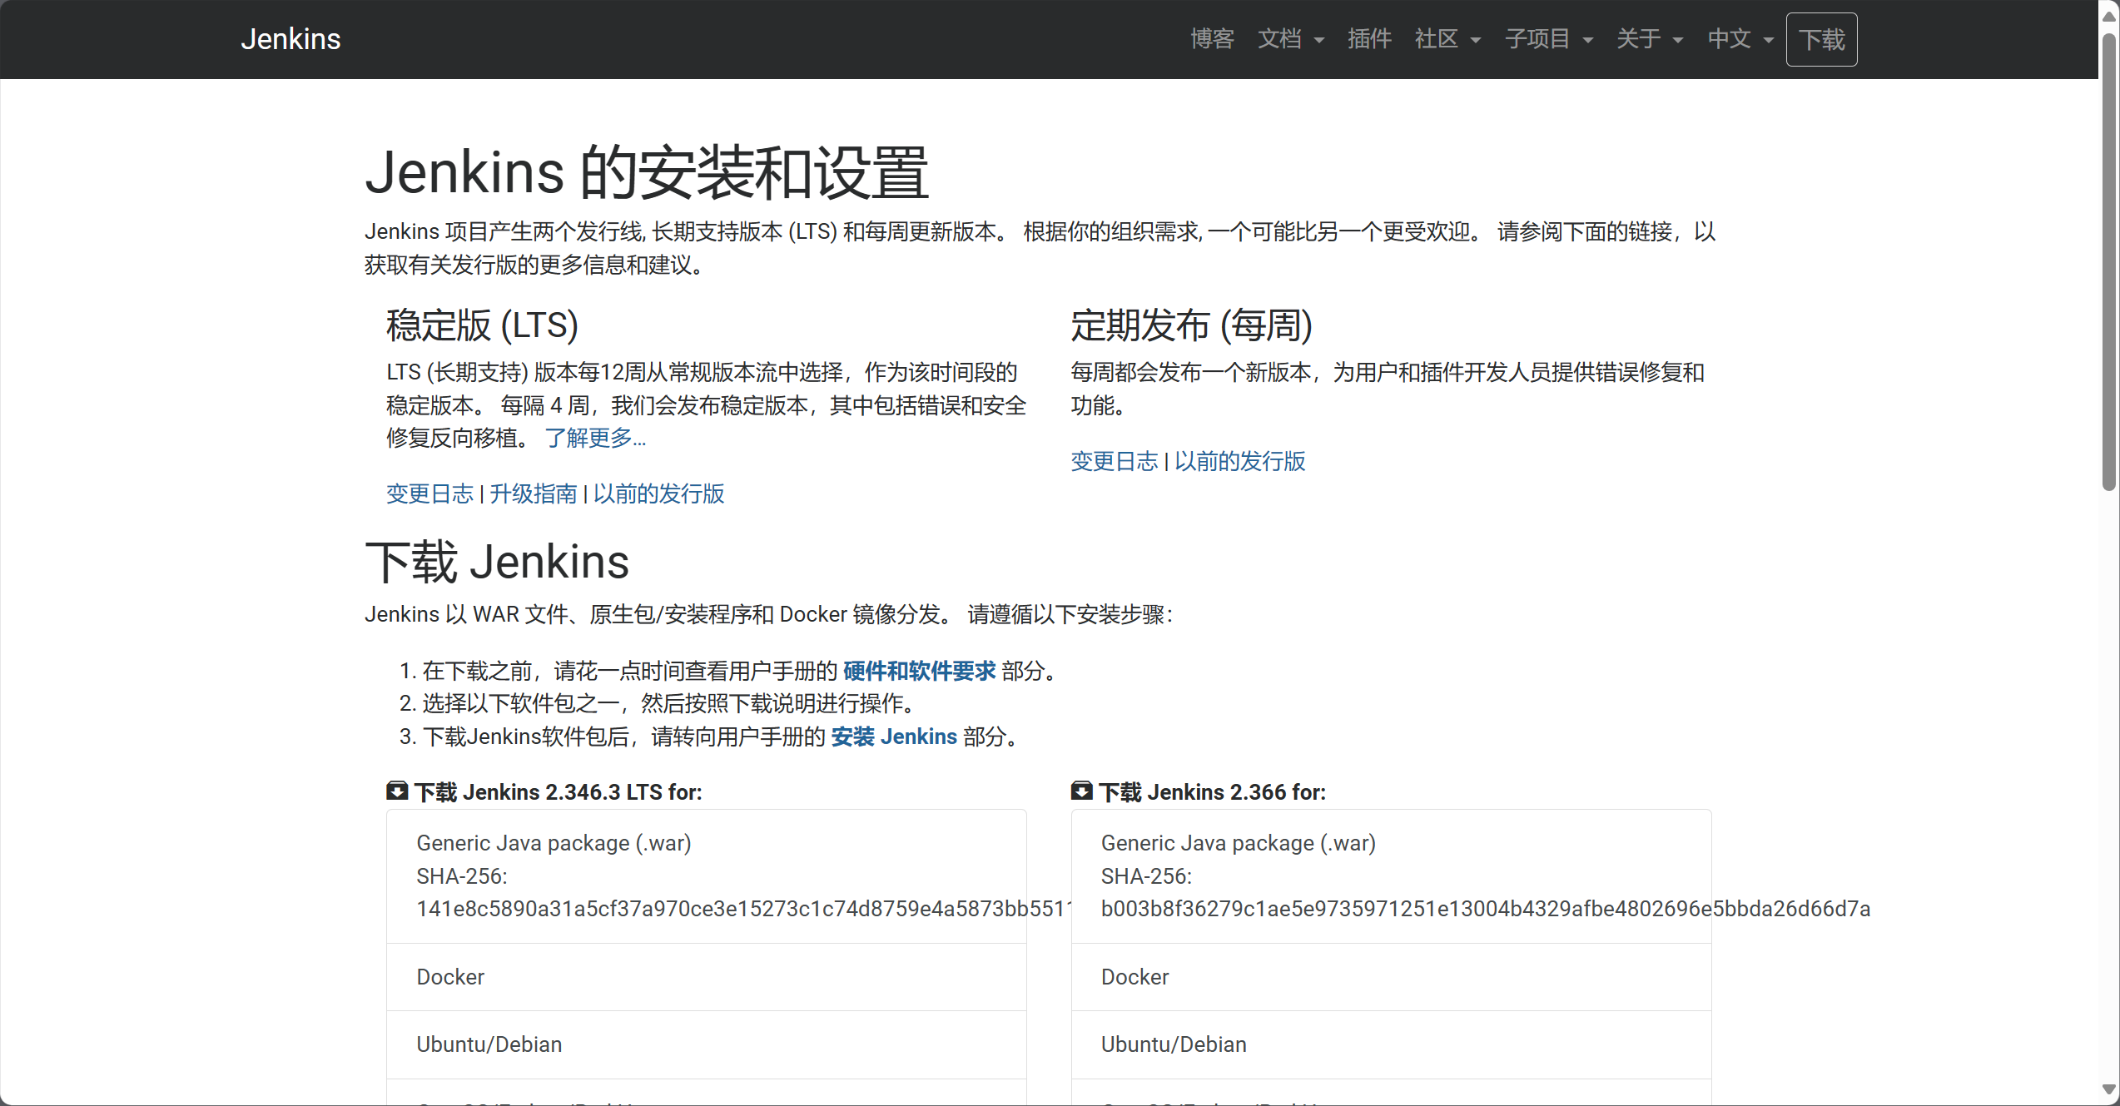Open the 插件 nav item
This screenshot has height=1106, width=2120.
[1369, 39]
